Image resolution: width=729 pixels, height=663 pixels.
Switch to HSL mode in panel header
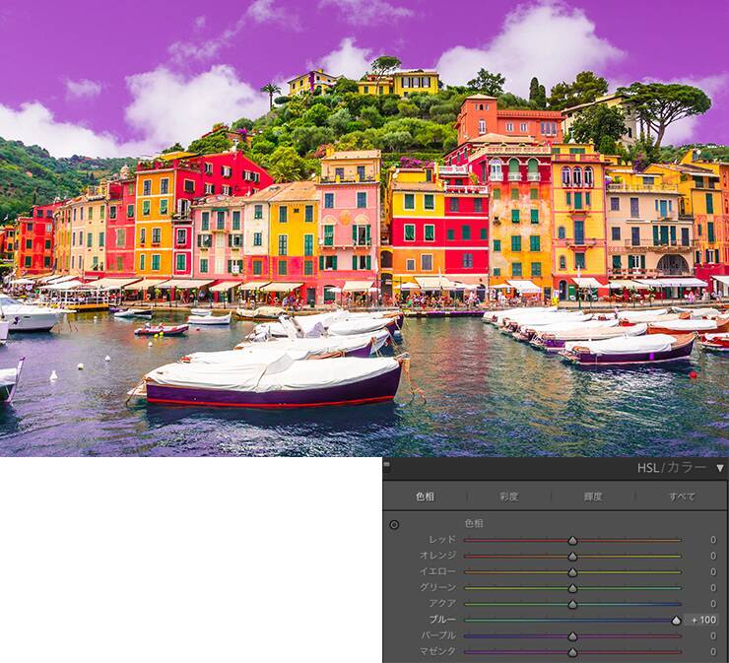[x=647, y=468]
